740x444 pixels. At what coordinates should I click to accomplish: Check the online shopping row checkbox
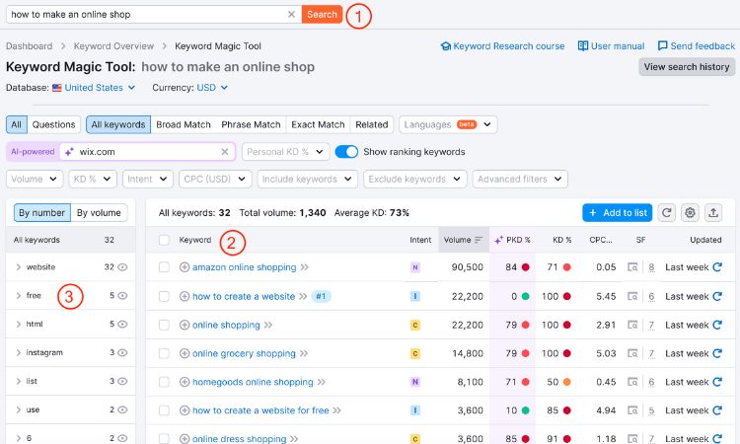tap(164, 325)
